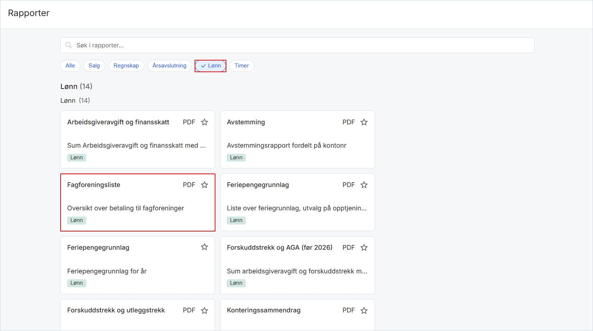
Task: Click text 'Feriepengegrunnlag for år'
Action: coord(107,271)
